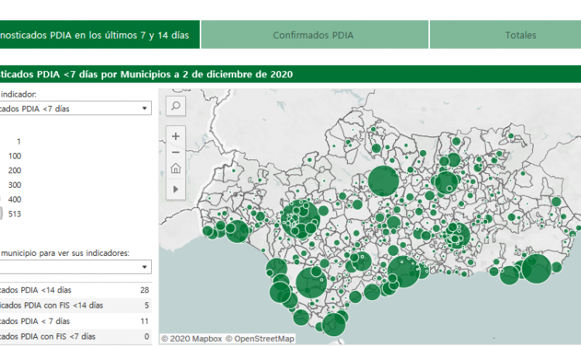Zoom out on the map
Image resolution: width=581 pixels, height=348 pixels.
(176, 152)
